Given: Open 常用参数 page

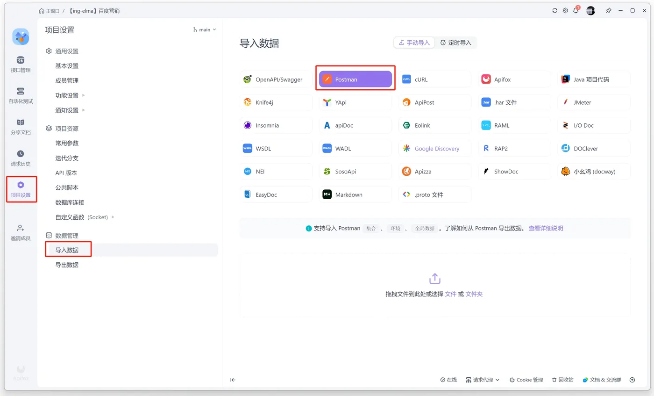Looking at the screenshot, I should 67,143.
